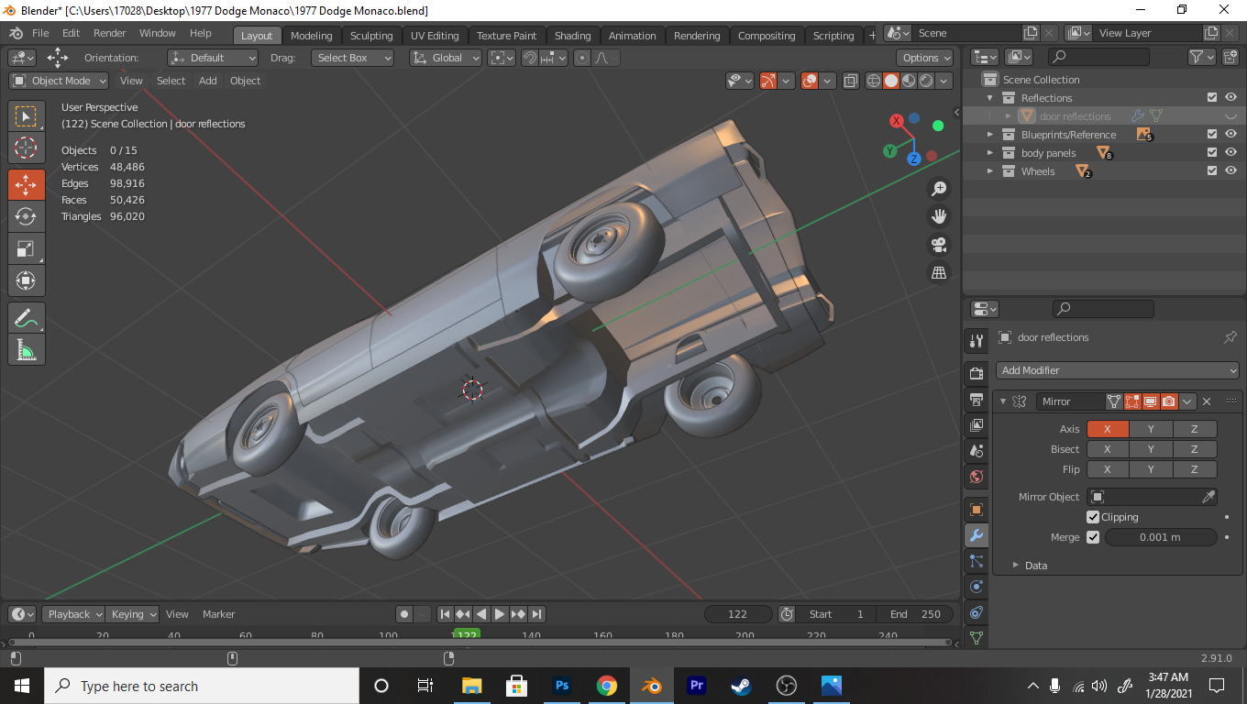Uncheck the Merge checkbox

pos(1093,537)
